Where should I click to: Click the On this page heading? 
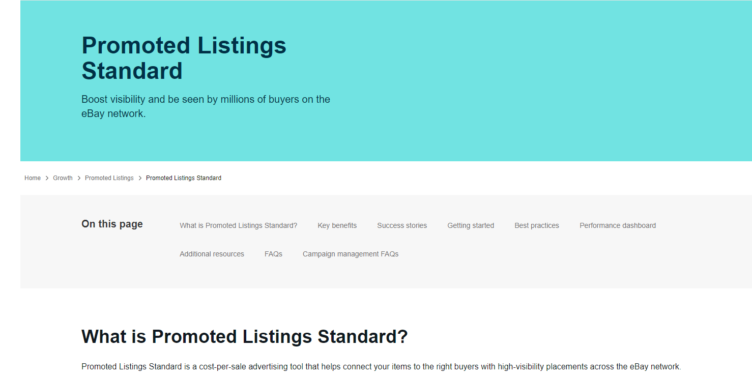coord(112,224)
